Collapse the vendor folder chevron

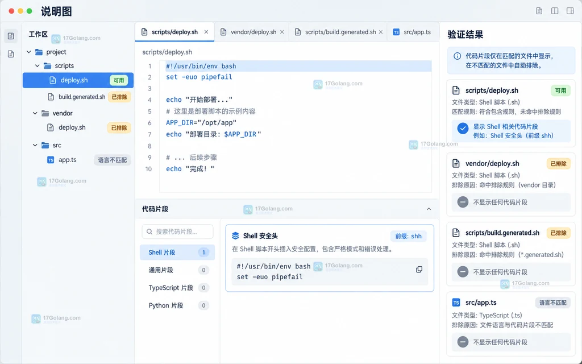(x=35, y=113)
